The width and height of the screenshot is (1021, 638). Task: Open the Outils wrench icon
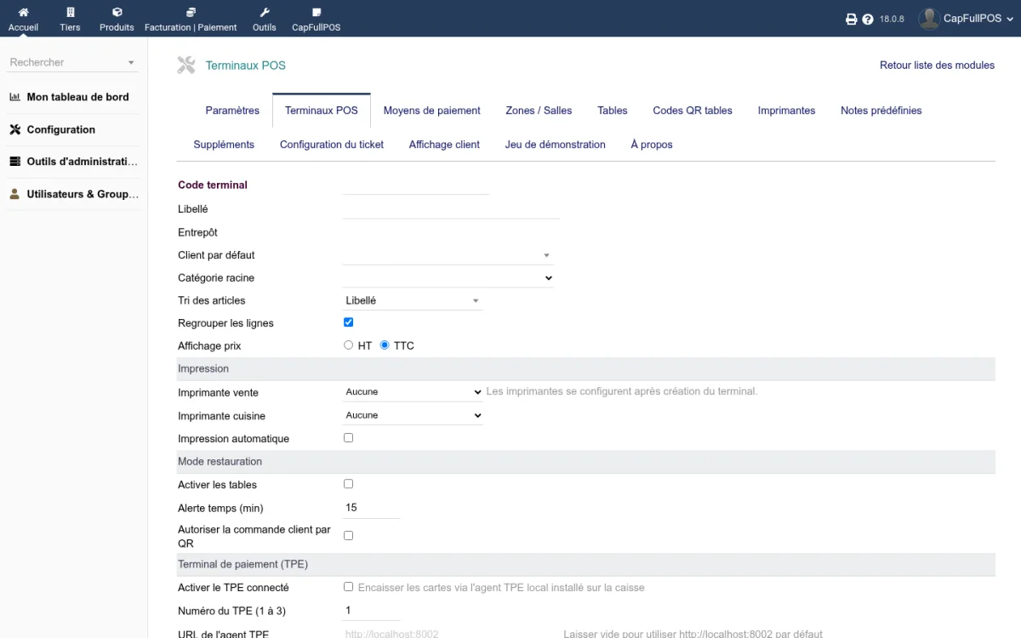coord(265,13)
